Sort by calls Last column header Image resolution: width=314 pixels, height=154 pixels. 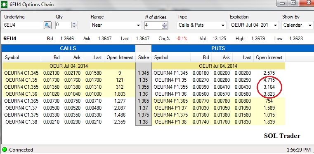(x=94, y=57)
